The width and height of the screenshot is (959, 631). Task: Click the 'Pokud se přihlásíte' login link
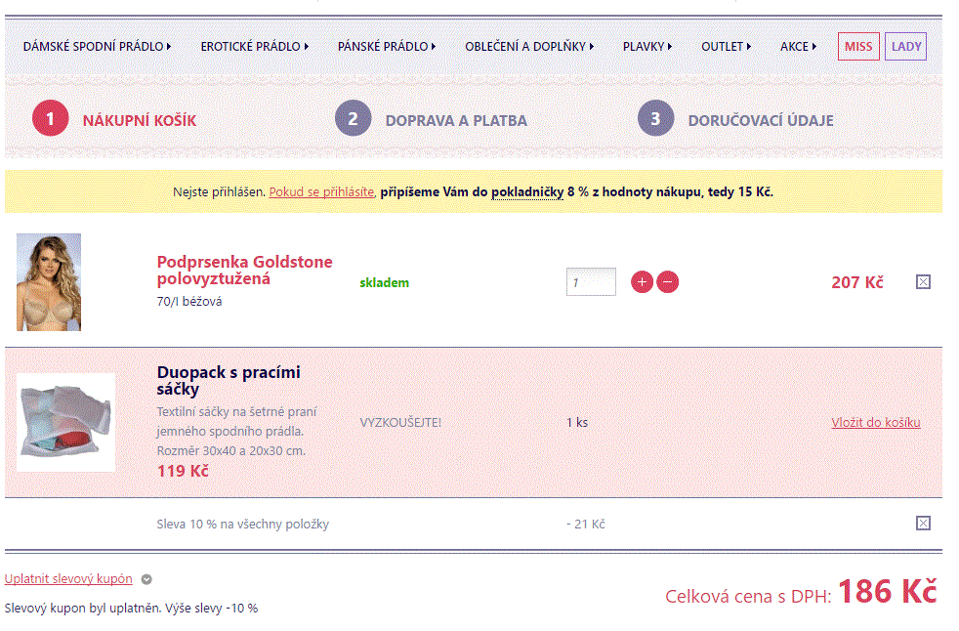(321, 191)
